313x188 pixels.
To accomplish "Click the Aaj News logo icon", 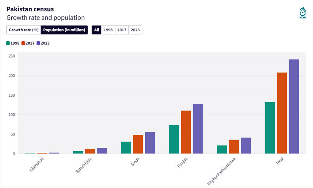I will click(x=303, y=13).
